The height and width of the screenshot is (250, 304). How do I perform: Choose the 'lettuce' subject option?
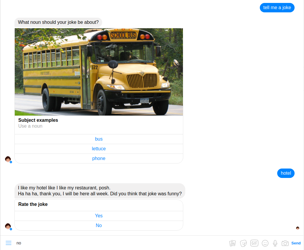99,149
